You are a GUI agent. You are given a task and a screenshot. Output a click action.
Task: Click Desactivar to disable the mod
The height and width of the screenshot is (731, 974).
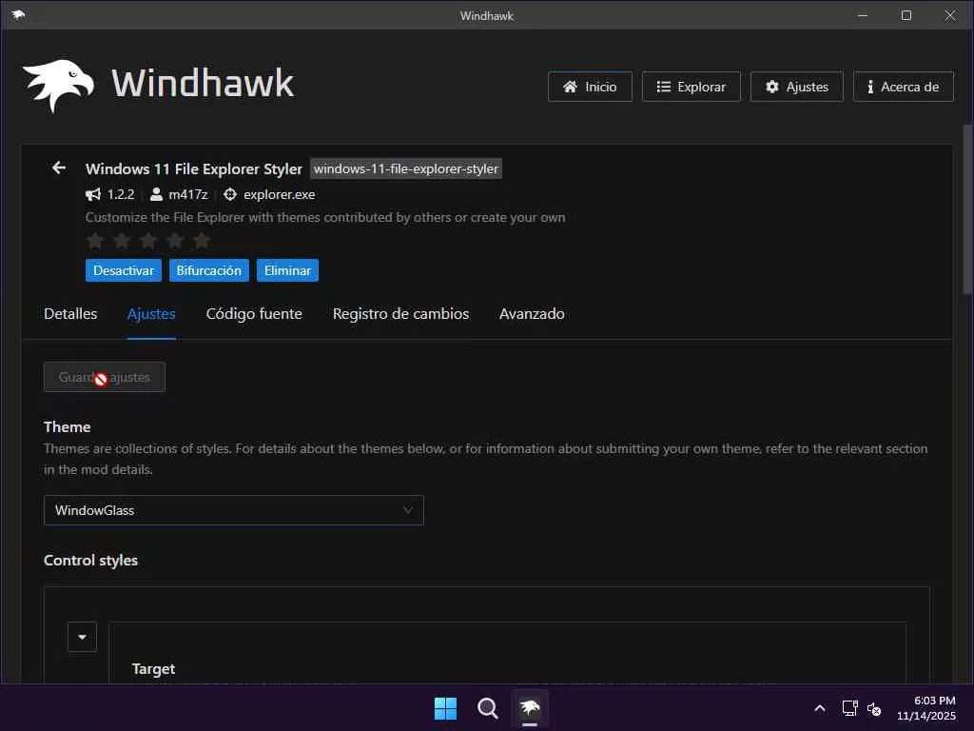(124, 270)
